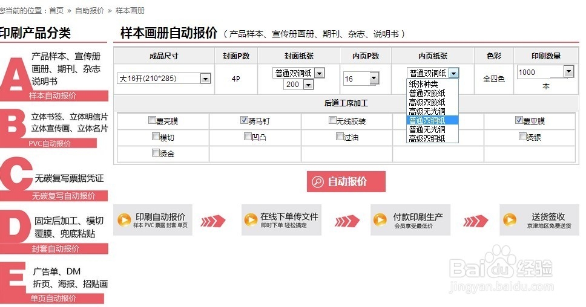The width and height of the screenshot is (586, 307).
Task: Select the 纸张种类 header option in list
Action: (x=432, y=84)
